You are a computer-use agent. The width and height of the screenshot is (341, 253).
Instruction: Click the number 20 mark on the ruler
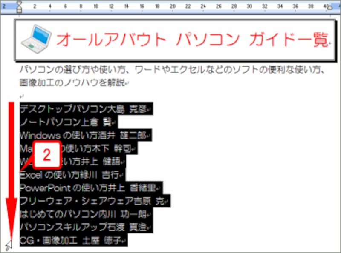173,6
